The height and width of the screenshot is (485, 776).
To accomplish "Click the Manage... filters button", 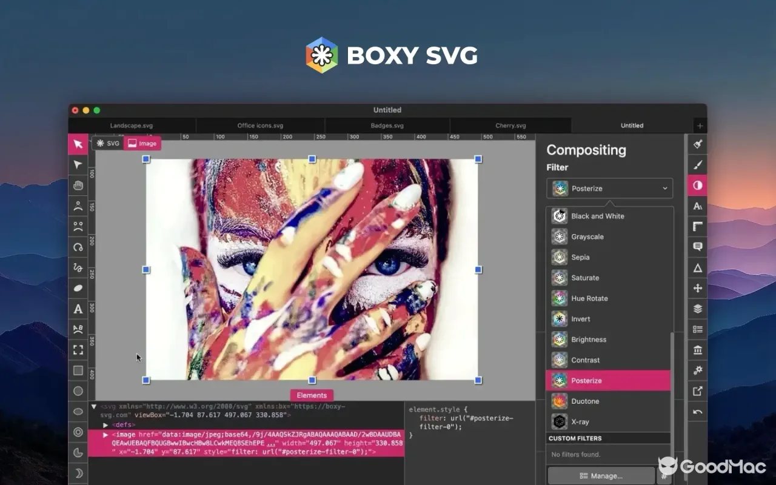I will [x=601, y=476].
